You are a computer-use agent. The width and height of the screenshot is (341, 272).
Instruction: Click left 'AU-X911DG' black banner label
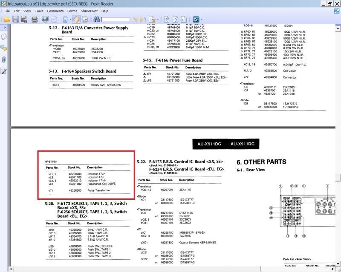click(x=209, y=144)
